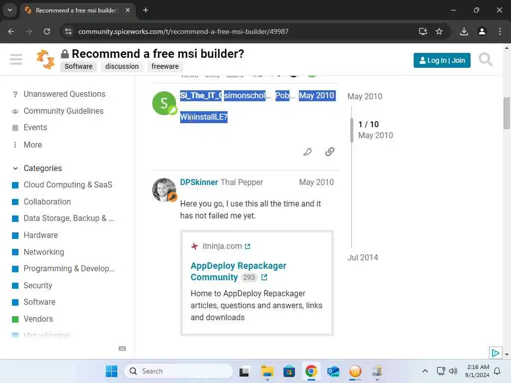Bookmark this page with star
The image size is (511, 383).
[x=439, y=31]
